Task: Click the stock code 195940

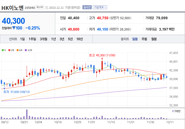Action: (x=30, y=8)
